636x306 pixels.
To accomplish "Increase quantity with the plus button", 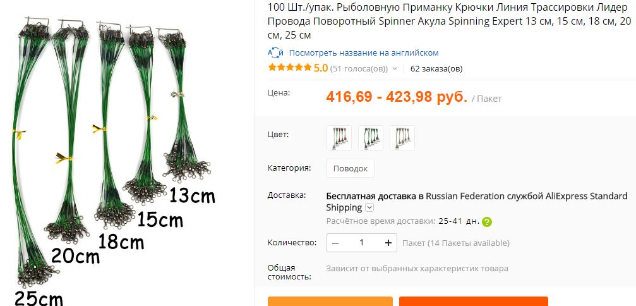I will [x=388, y=243].
